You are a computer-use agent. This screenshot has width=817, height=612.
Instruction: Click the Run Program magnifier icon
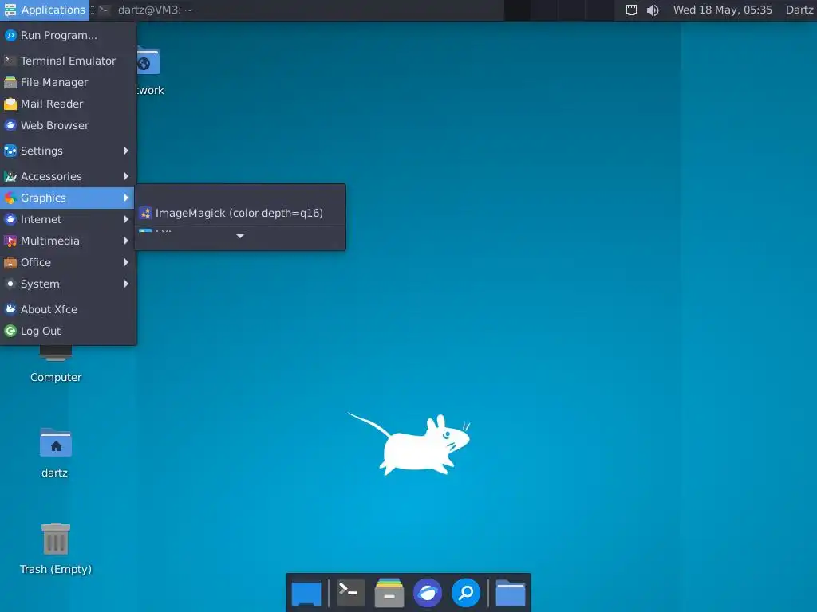pyautogui.click(x=10, y=35)
